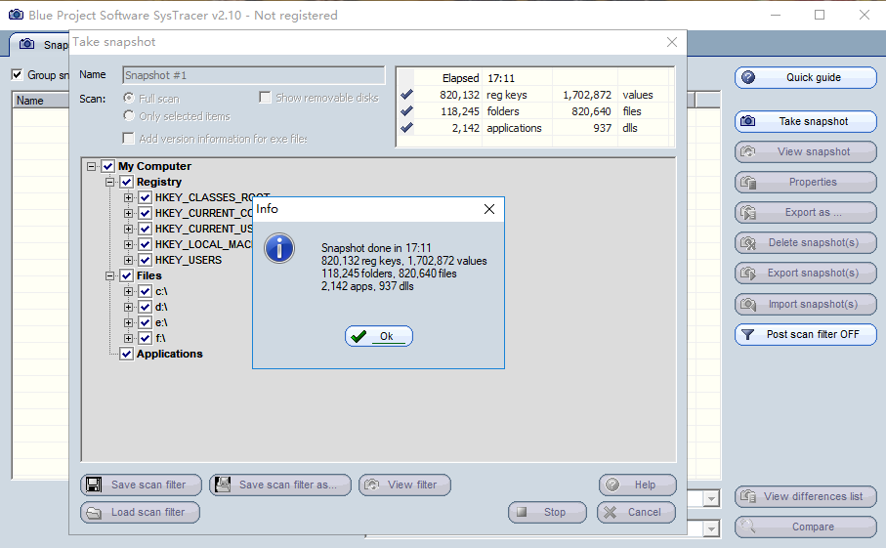The width and height of the screenshot is (886, 548).
Task: Select the Full scan radio button
Action: click(x=129, y=98)
